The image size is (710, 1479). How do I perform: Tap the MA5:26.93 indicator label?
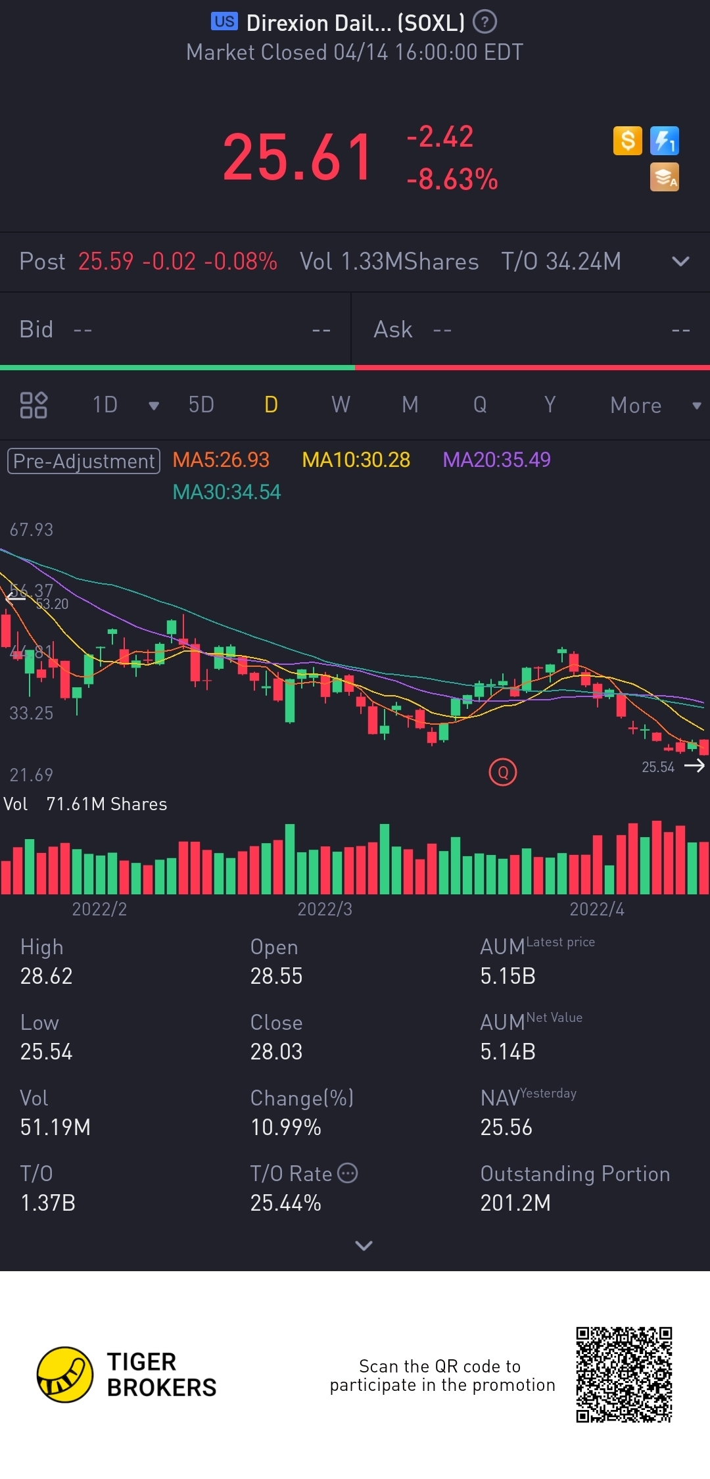[x=221, y=460]
